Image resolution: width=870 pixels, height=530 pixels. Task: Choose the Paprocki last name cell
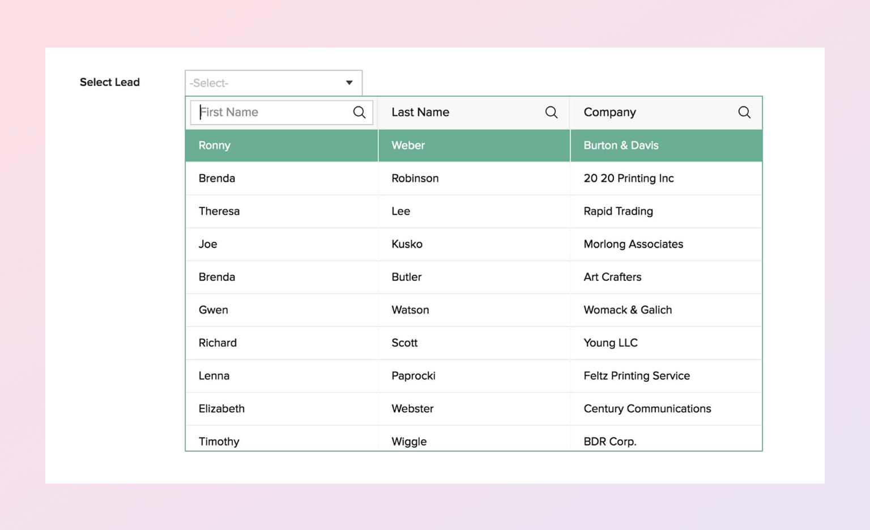(413, 375)
